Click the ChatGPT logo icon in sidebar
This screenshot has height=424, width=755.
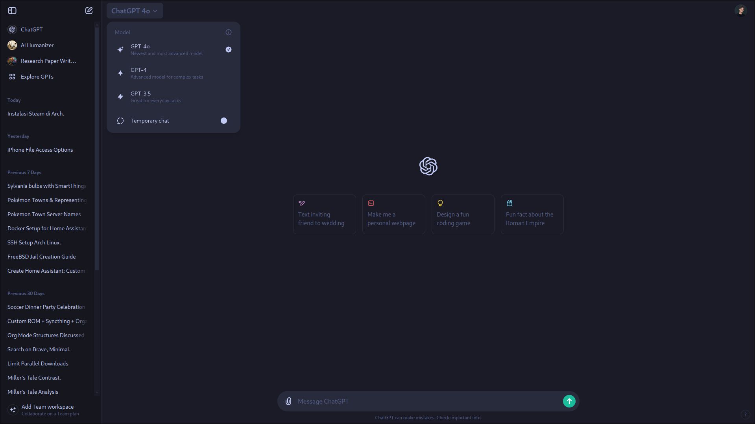12,29
